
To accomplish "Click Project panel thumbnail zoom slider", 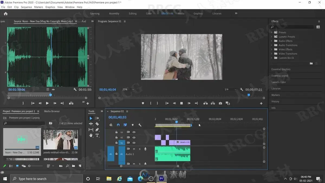I will (x=35, y=166).
